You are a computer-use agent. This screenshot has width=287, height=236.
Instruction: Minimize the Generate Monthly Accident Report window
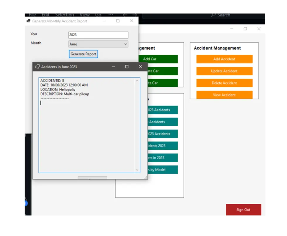point(104,21)
